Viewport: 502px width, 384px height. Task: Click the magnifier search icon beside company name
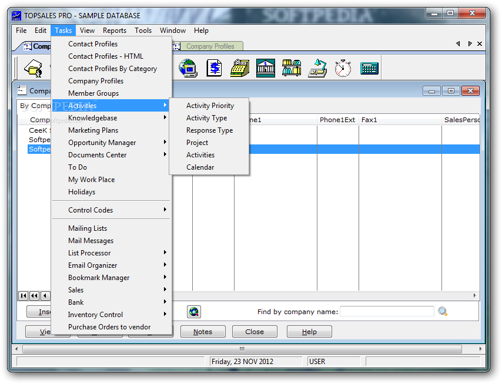pyautogui.click(x=443, y=311)
